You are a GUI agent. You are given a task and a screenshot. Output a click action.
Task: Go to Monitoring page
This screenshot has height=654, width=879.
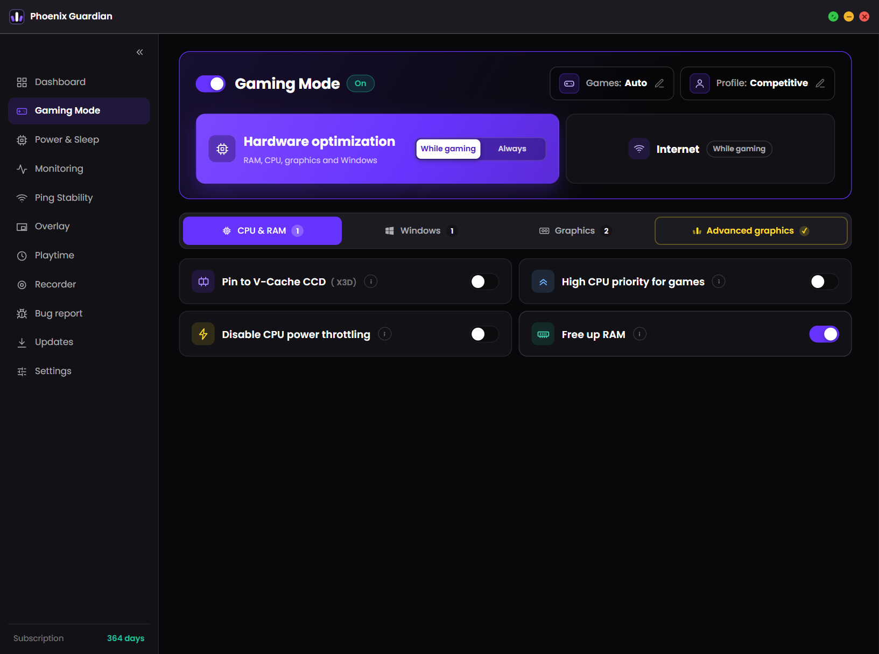click(79, 169)
